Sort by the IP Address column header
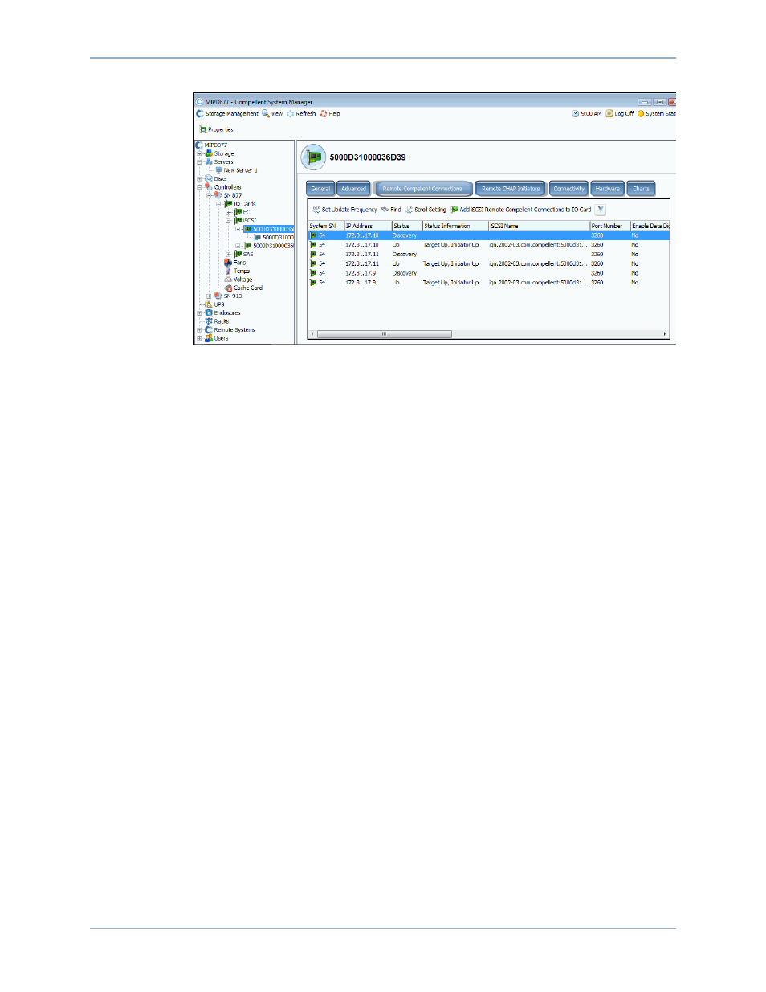 tap(368, 226)
